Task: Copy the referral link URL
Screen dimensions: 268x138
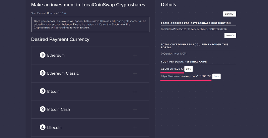Action: (x=216, y=76)
